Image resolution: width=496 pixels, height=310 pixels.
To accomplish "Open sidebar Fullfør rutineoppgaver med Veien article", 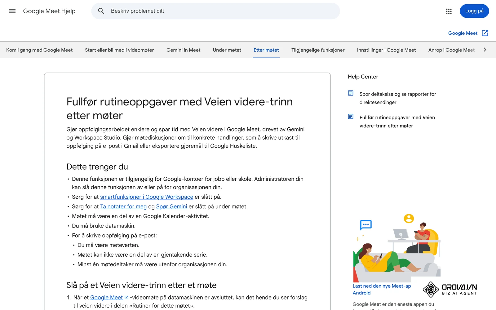I will (x=397, y=122).
